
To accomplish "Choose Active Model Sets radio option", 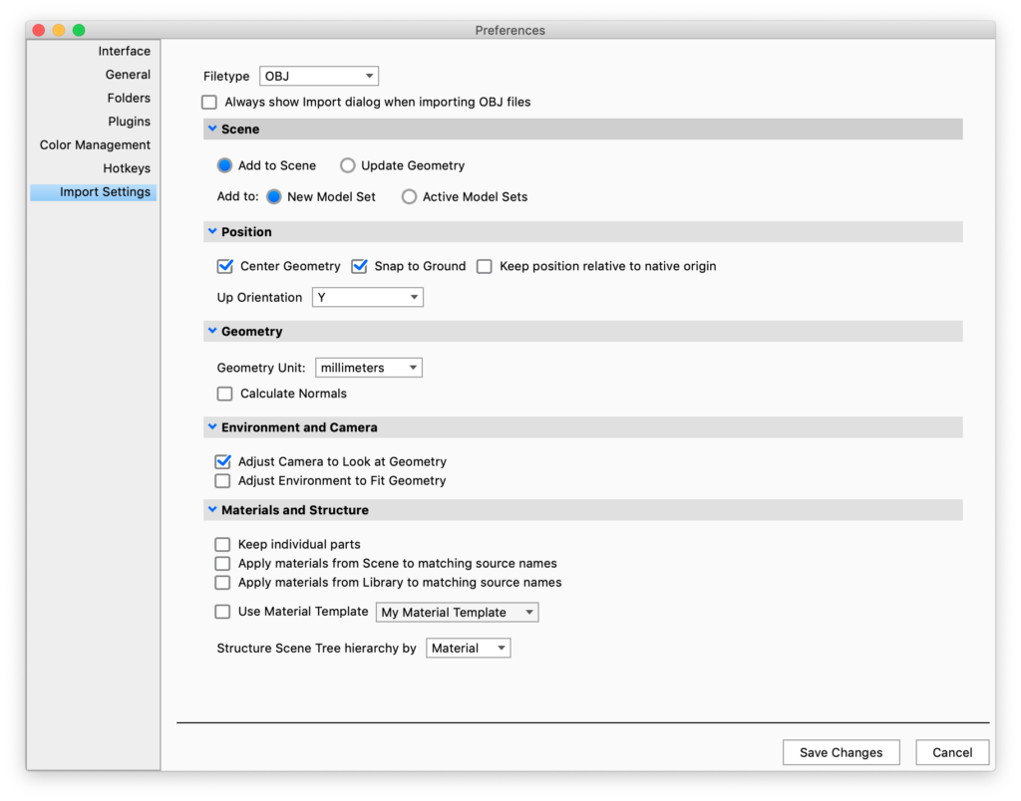I will (x=409, y=196).
